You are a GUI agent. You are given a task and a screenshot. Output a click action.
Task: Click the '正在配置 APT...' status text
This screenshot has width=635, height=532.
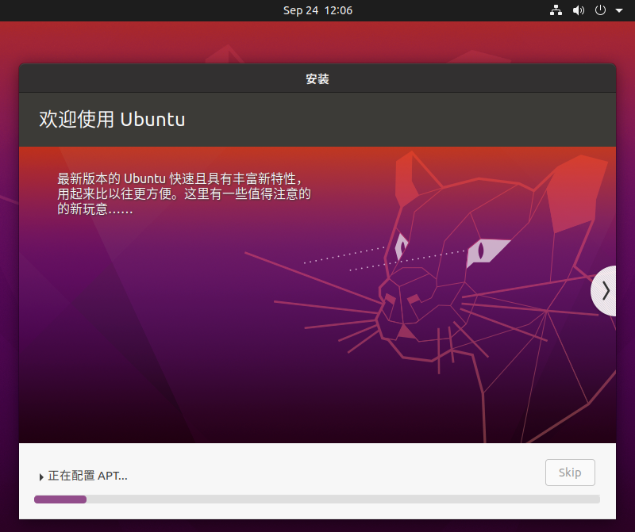point(87,476)
